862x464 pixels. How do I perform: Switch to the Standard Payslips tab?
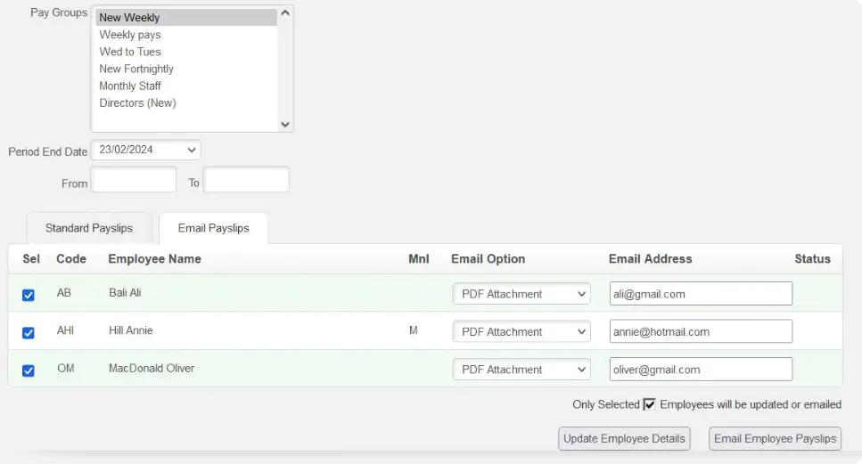(x=89, y=228)
